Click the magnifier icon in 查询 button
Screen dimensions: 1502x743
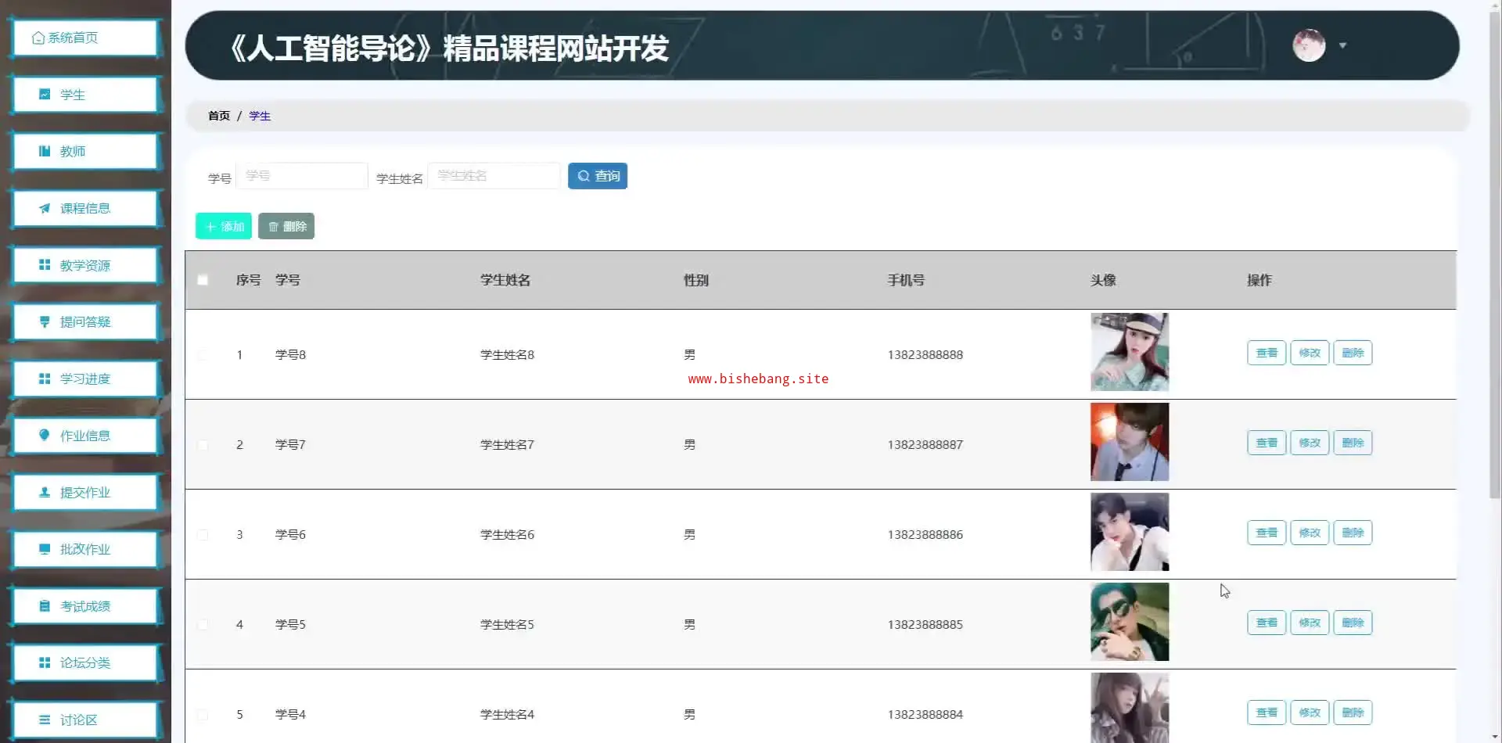pyautogui.click(x=584, y=176)
